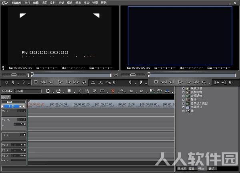240x173 pixels.
Task: Expand the 2 V track triangle
Action: 3,110
